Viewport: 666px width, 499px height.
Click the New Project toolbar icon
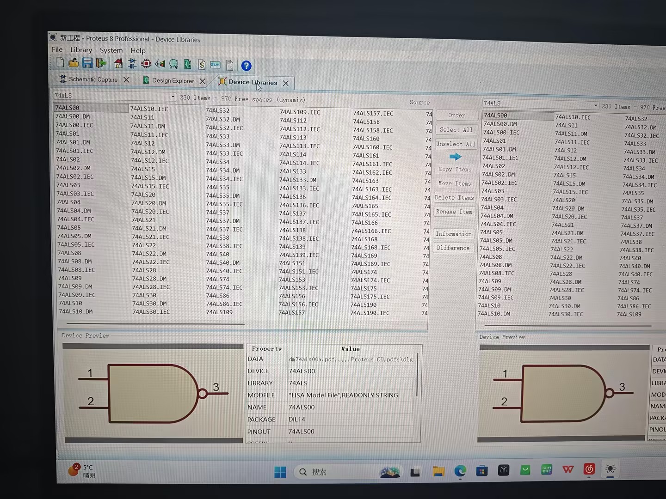coord(60,62)
